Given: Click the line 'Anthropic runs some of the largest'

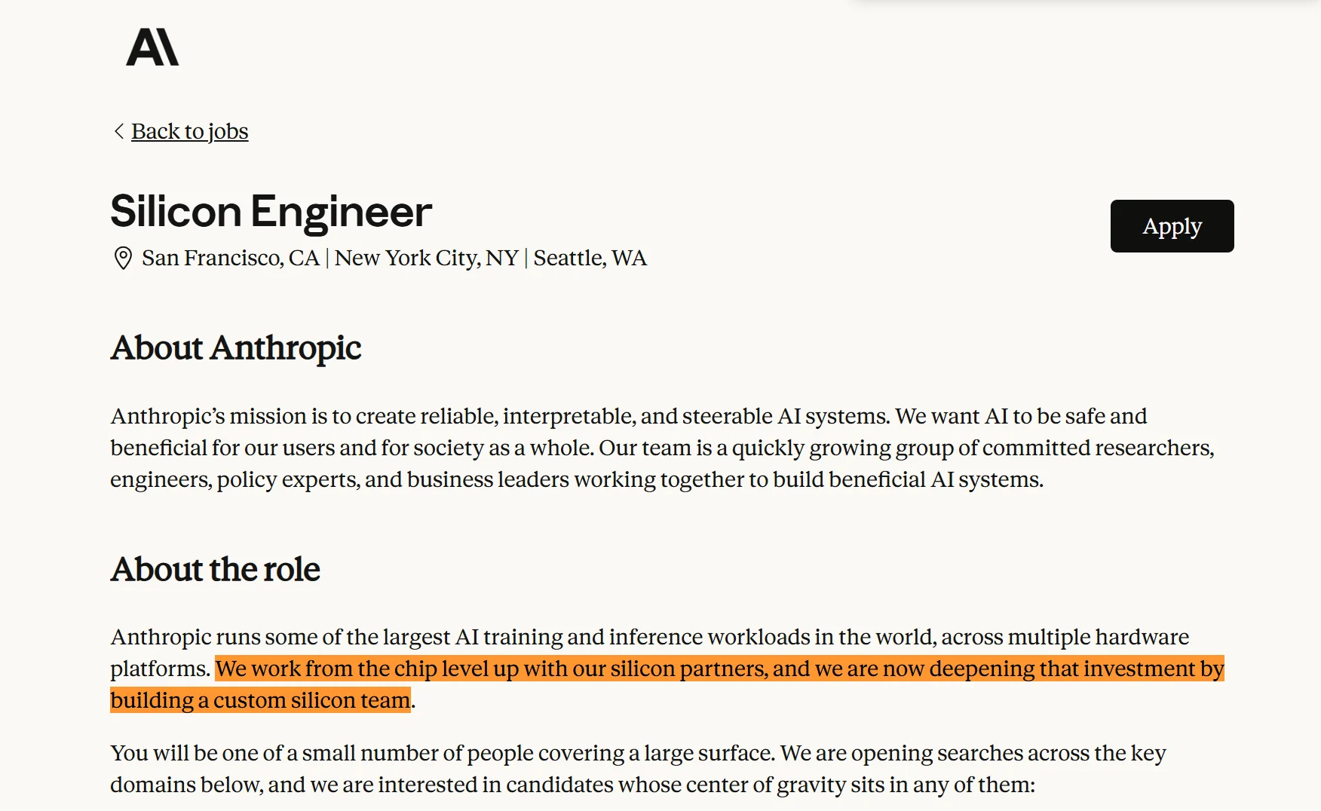Looking at the screenshot, I should point(650,637).
